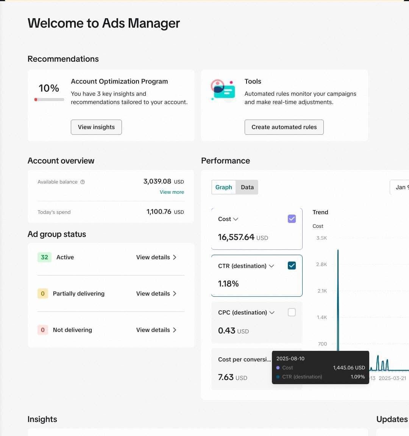Click the chevron arrow in Partially delivering row
409x436 pixels.
click(175, 294)
